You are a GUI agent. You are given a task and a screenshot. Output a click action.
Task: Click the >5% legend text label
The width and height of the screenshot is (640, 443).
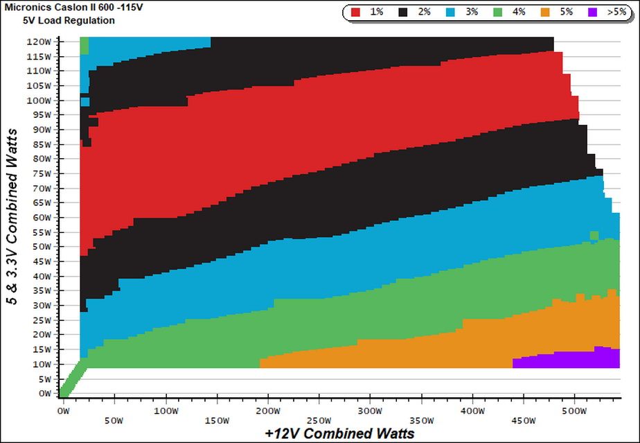pos(616,12)
